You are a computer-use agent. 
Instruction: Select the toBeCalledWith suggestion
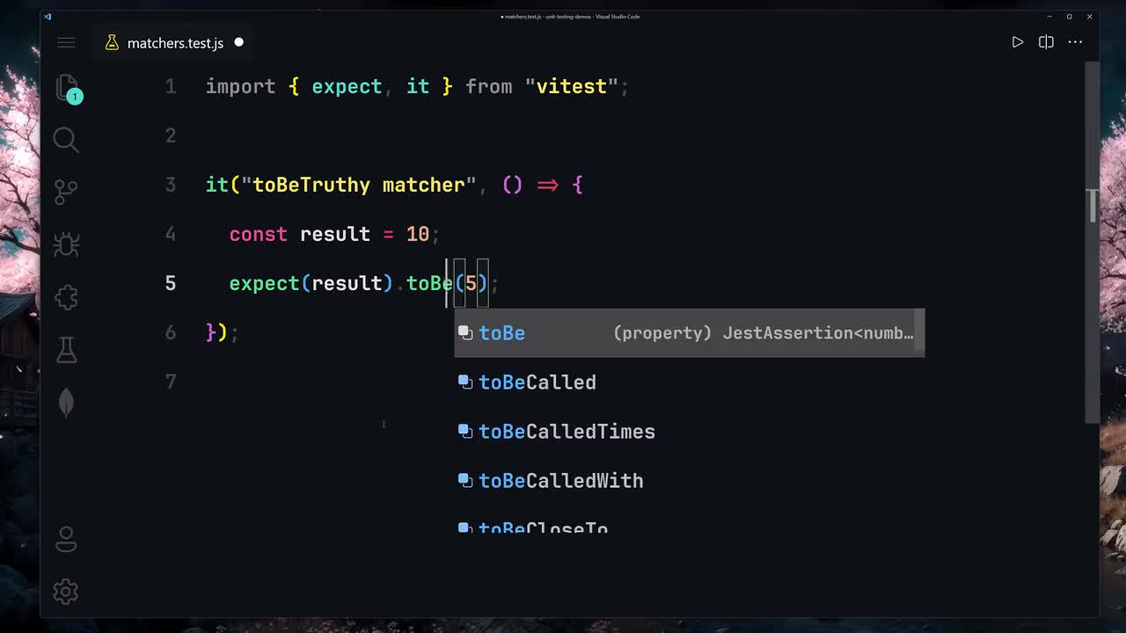(x=690, y=481)
